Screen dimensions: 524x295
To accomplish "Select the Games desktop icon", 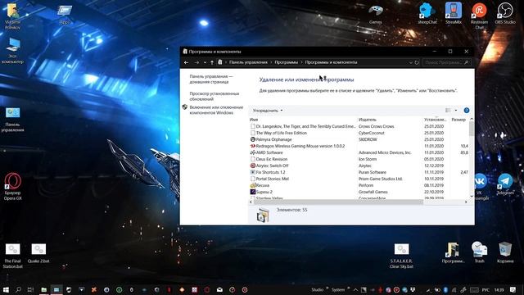I will point(375,14).
